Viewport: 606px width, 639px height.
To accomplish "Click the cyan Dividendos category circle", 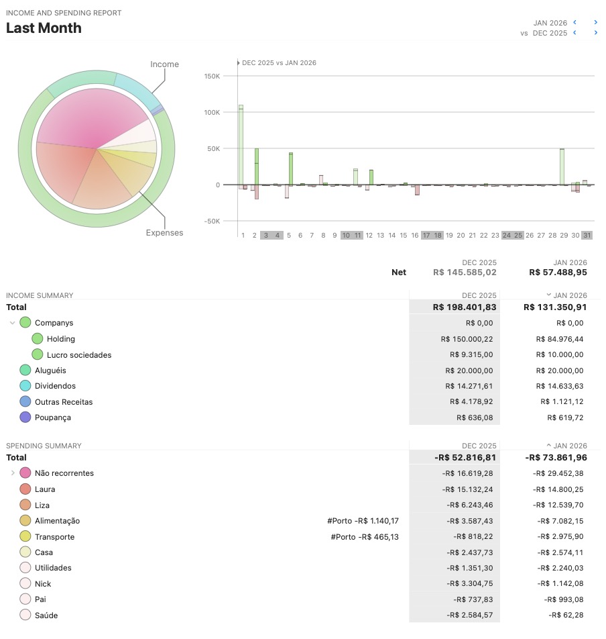I will pos(25,386).
